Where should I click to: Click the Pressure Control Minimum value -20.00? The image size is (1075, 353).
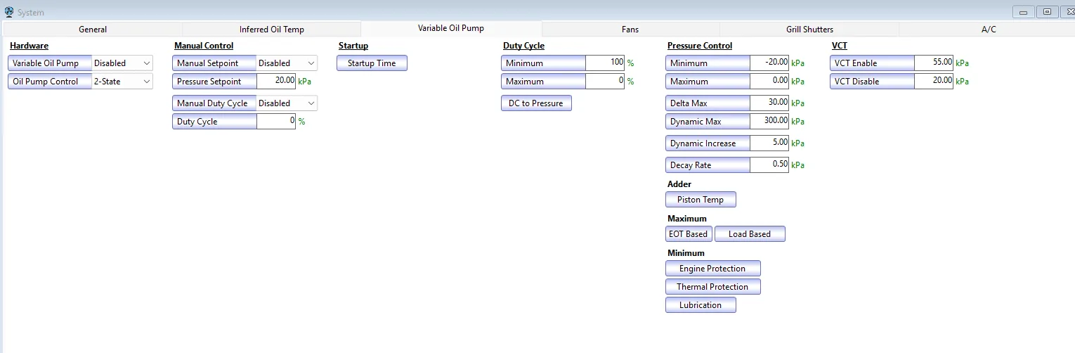click(770, 63)
